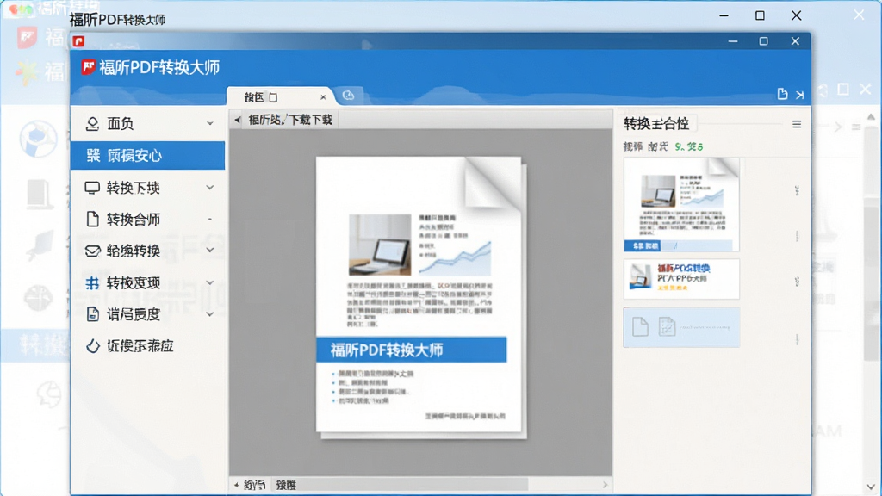Maximize the inner 福昕PDF转换大师 window

click(x=763, y=41)
